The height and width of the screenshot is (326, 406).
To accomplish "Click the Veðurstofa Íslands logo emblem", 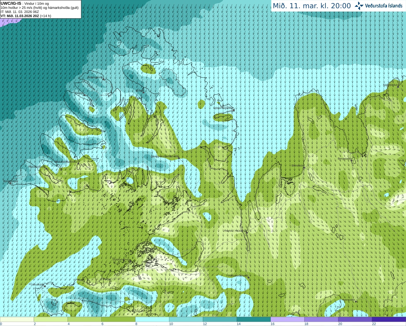I will (359, 6).
